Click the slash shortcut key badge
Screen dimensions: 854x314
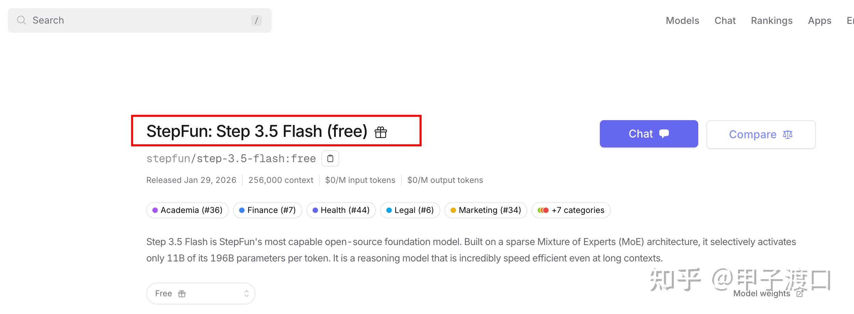tap(256, 20)
